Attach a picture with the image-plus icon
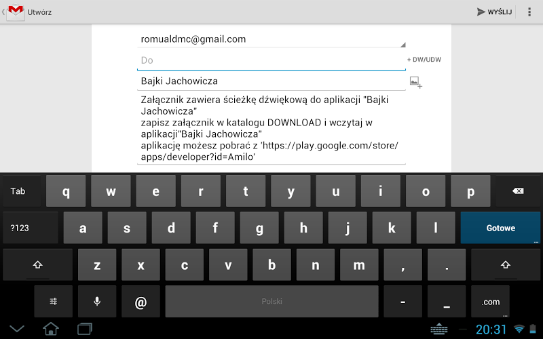This screenshot has width=543, height=339. click(415, 82)
